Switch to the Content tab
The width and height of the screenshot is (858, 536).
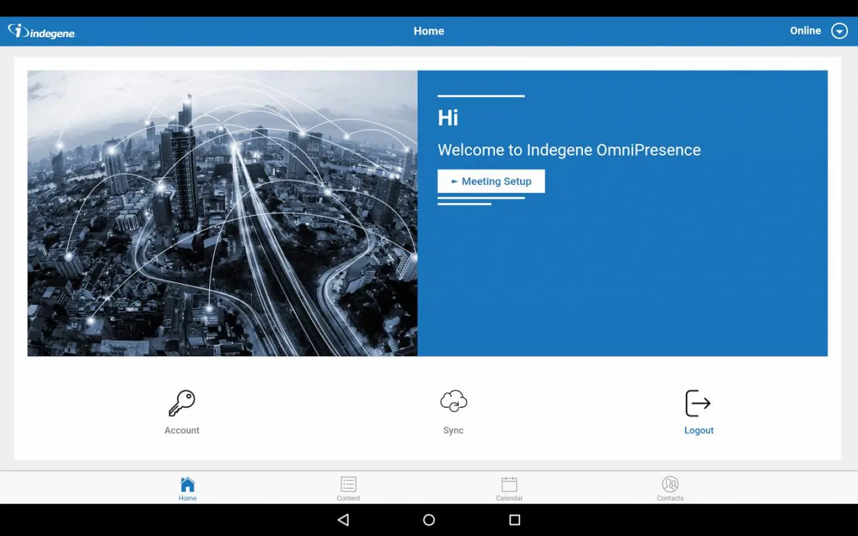pyautogui.click(x=348, y=489)
